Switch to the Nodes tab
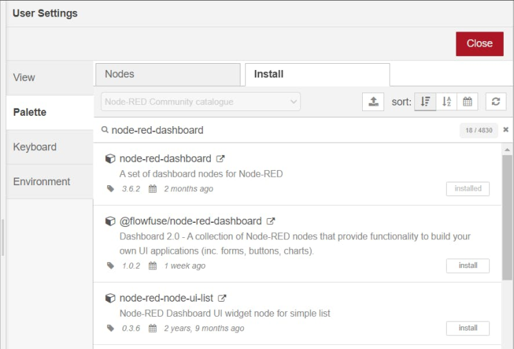This screenshot has height=349, width=514. [x=167, y=74]
